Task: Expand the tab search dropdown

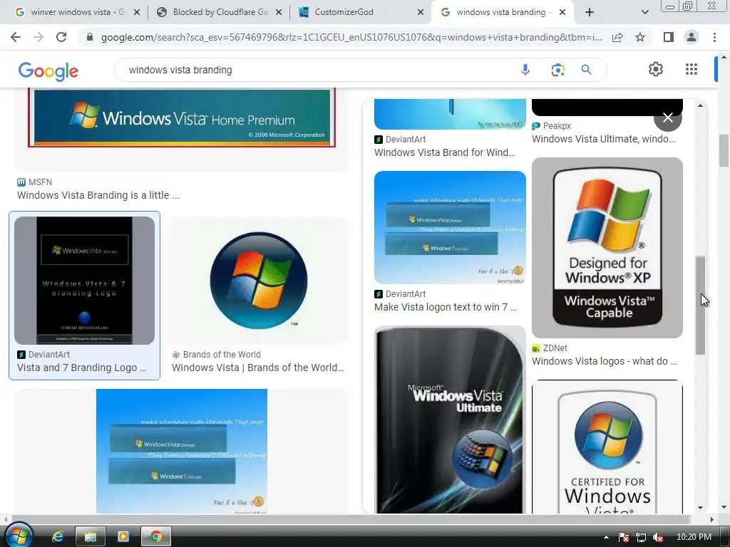Action: 644,12
